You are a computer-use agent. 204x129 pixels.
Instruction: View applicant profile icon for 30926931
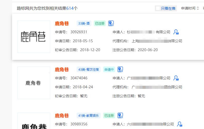(x=176, y=32)
